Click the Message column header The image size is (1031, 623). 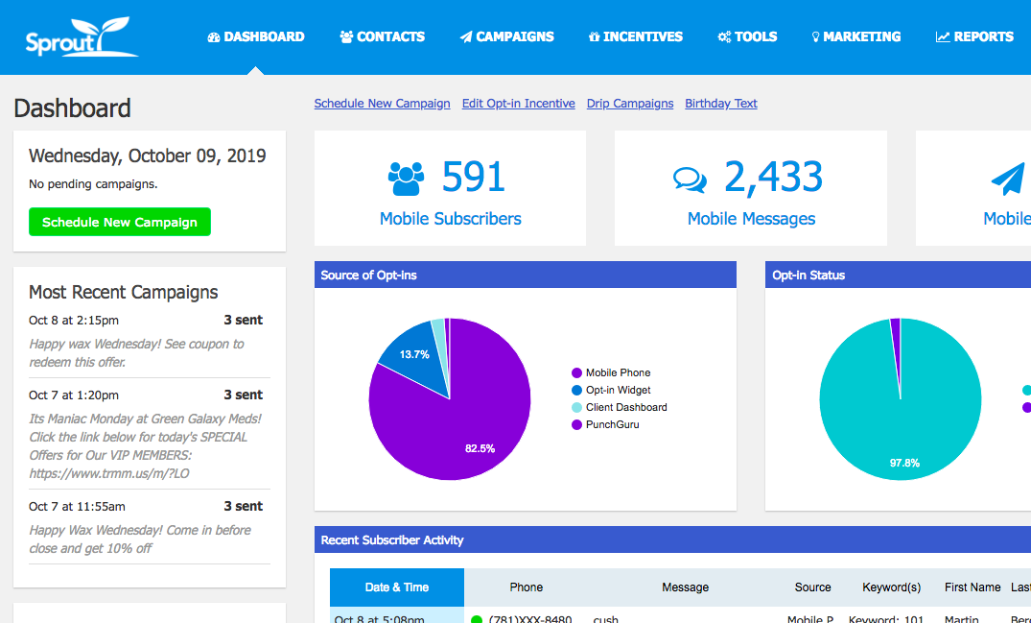(685, 587)
